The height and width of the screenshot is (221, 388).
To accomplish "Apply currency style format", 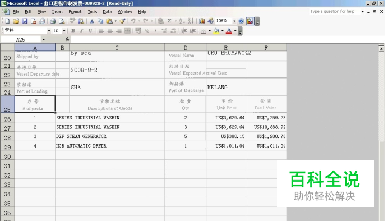I will [x=138, y=31].
